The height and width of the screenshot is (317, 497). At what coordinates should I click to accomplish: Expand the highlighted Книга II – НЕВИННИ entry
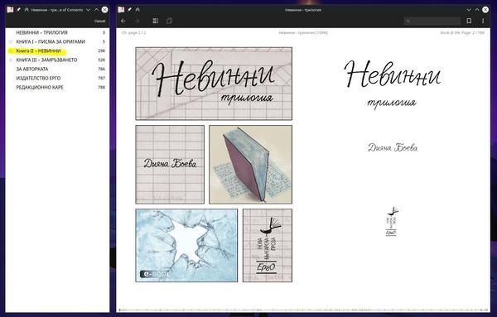[11, 51]
